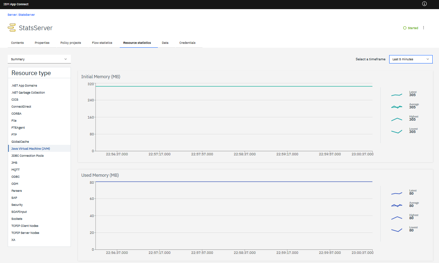Image resolution: width=439 pixels, height=263 pixels.
Task: Select FTEAgent resource type
Action: pyautogui.click(x=39, y=128)
